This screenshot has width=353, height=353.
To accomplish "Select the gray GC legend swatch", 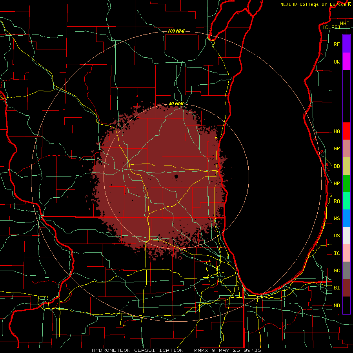I will point(346,270).
